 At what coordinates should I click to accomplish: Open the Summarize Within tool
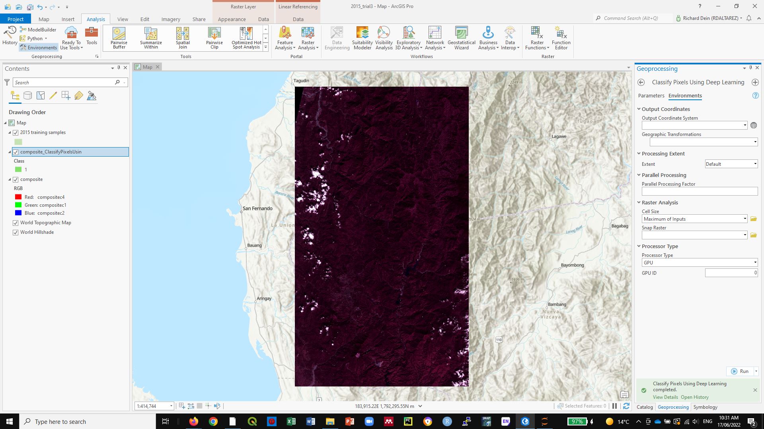click(x=150, y=38)
